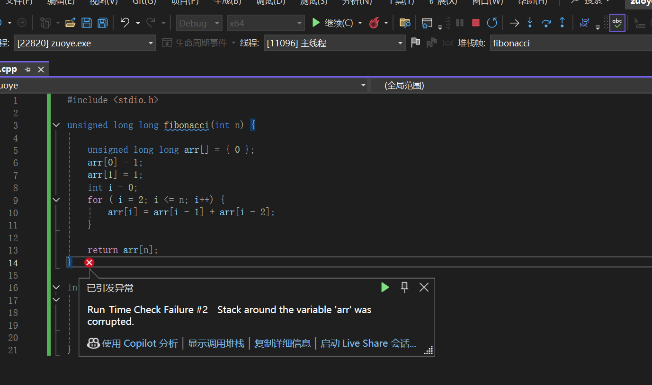Step Over with the curved arrow icon
This screenshot has height=385, width=652.
pos(546,23)
